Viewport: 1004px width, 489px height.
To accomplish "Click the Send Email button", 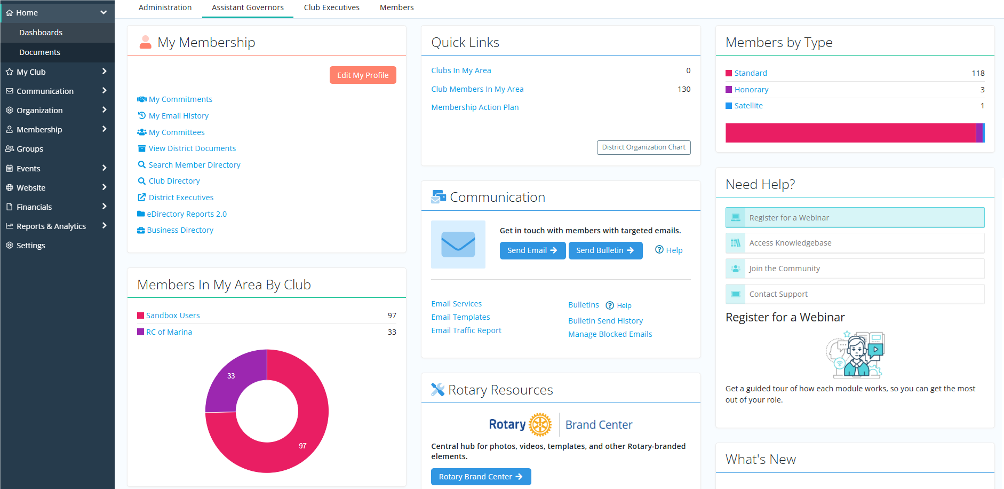I will click(x=532, y=250).
